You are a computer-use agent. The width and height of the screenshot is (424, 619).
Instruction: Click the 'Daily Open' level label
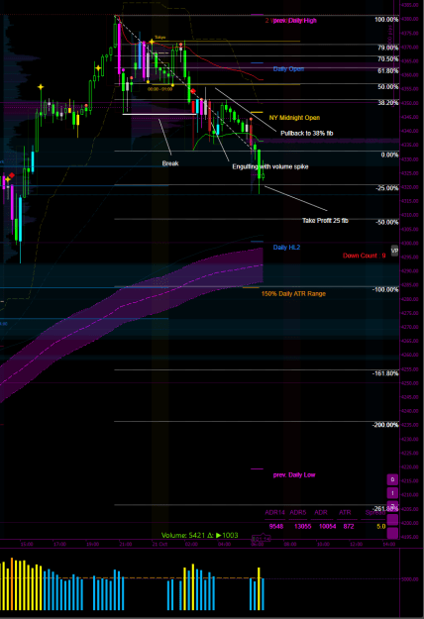click(x=288, y=69)
